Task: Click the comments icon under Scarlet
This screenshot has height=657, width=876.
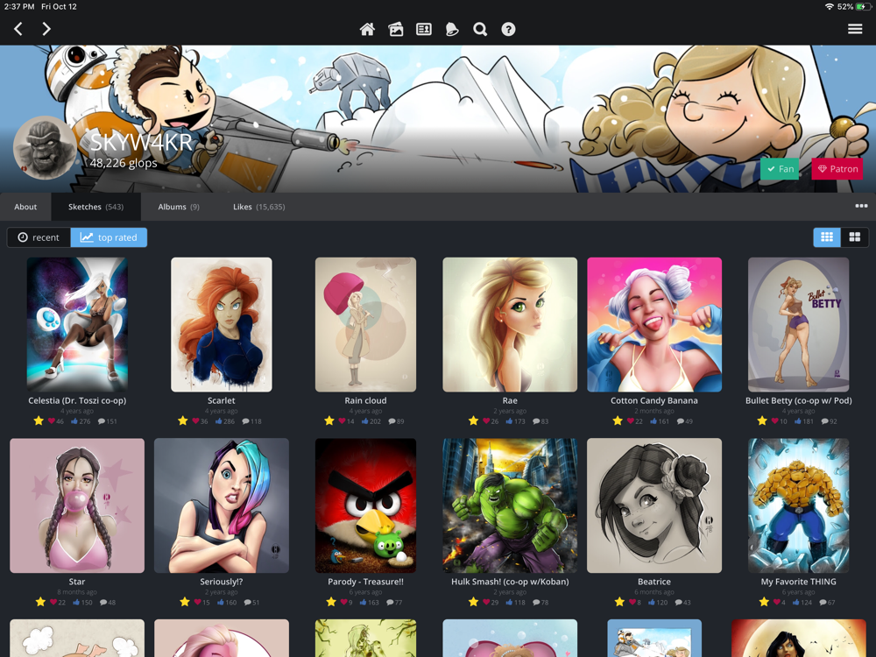Action: (246, 421)
